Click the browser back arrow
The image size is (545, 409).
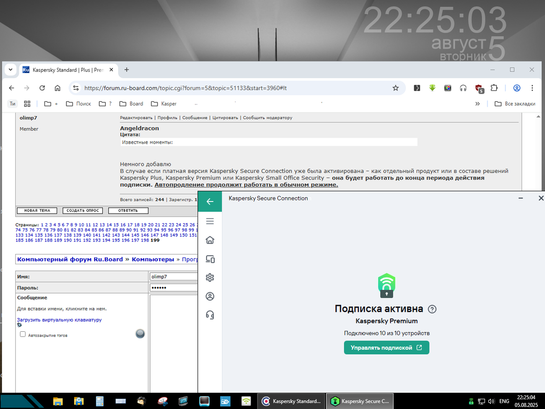(x=11, y=88)
